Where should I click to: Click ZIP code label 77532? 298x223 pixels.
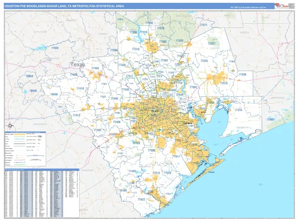(193, 87)
